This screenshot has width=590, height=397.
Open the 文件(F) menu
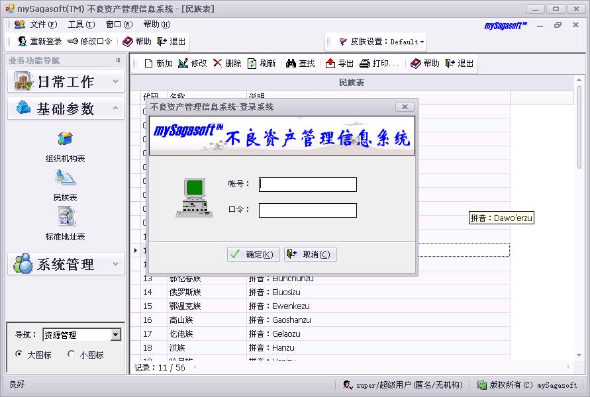pyautogui.click(x=43, y=24)
